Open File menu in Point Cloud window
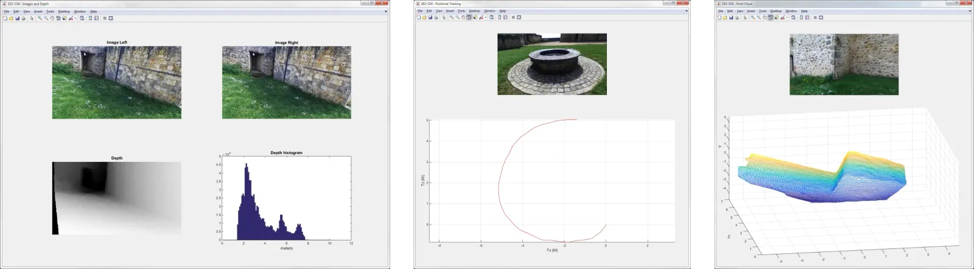The width and height of the screenshot is (974, 269). pos(721,11)
